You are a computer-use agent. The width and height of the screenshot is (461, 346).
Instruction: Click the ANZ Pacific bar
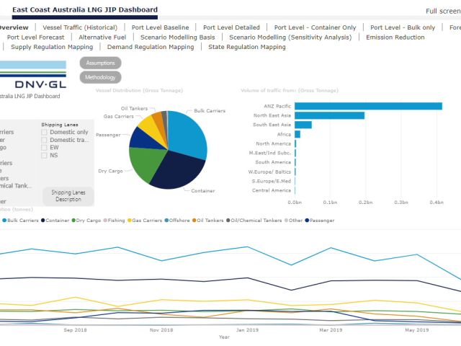click(x=368, y=106)
